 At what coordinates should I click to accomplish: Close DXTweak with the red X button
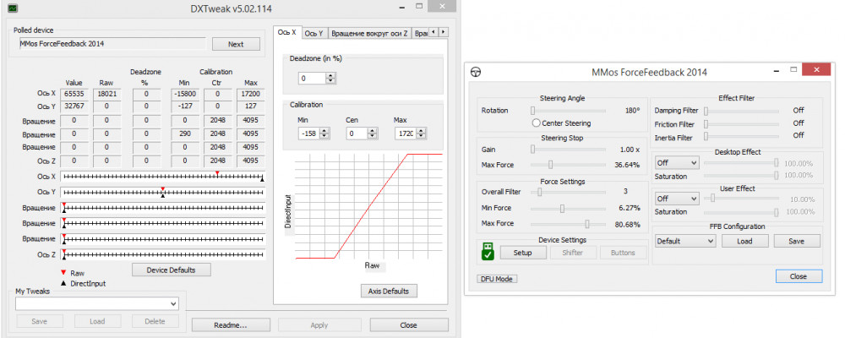[x=441, y=7]
